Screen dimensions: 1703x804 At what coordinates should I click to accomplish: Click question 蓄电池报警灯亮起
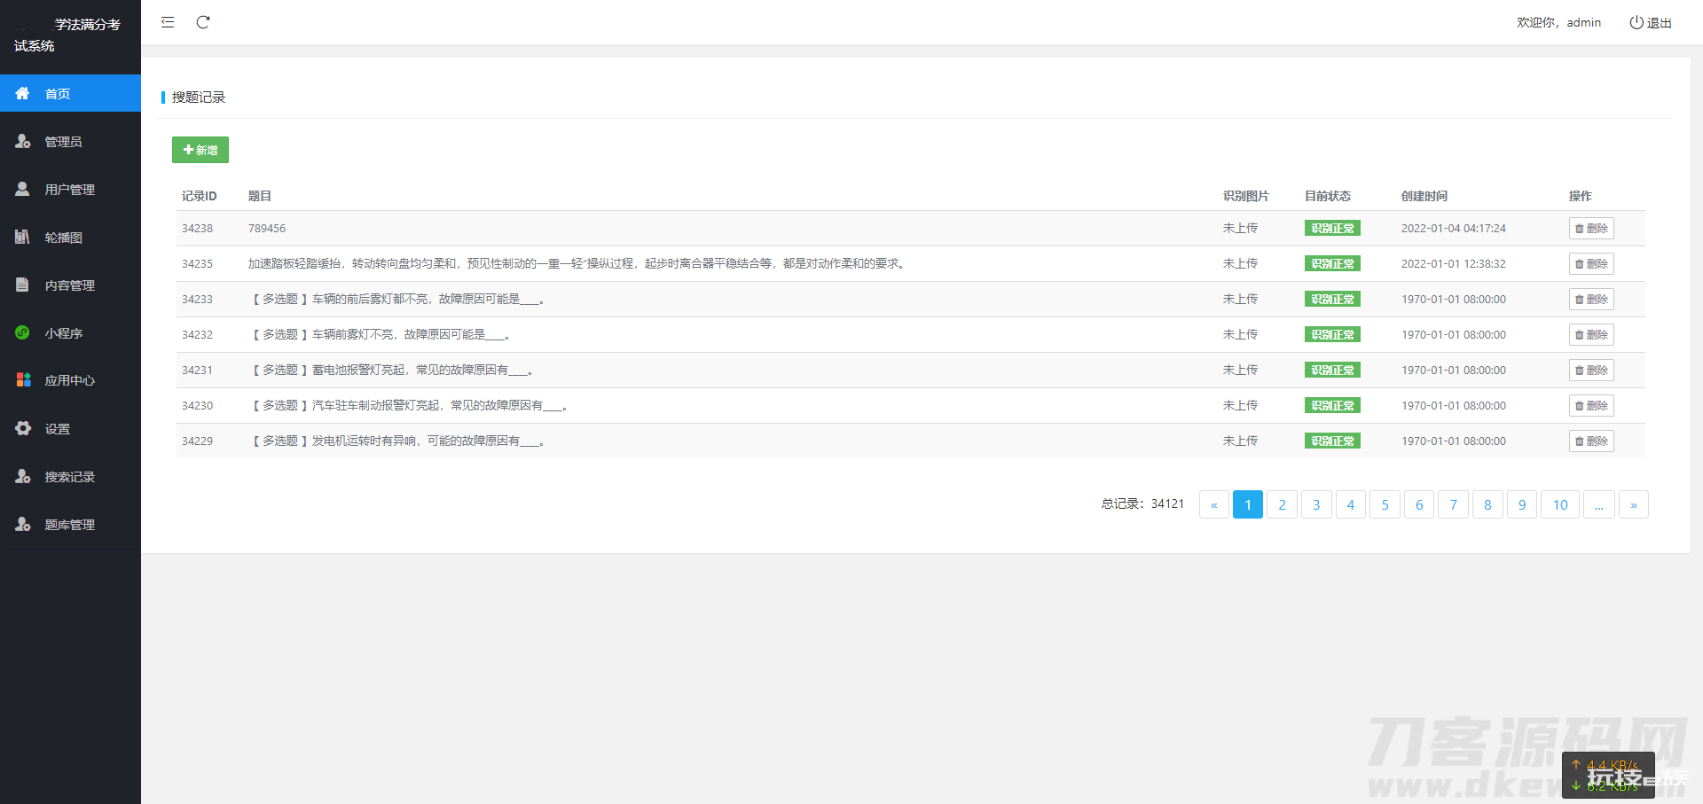392,370
